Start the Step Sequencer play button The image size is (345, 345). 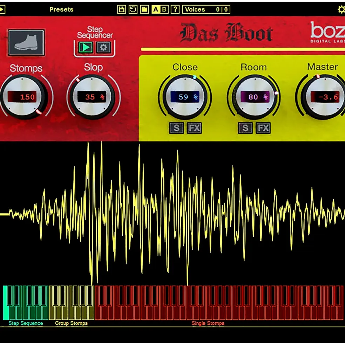tap(86, 47)
